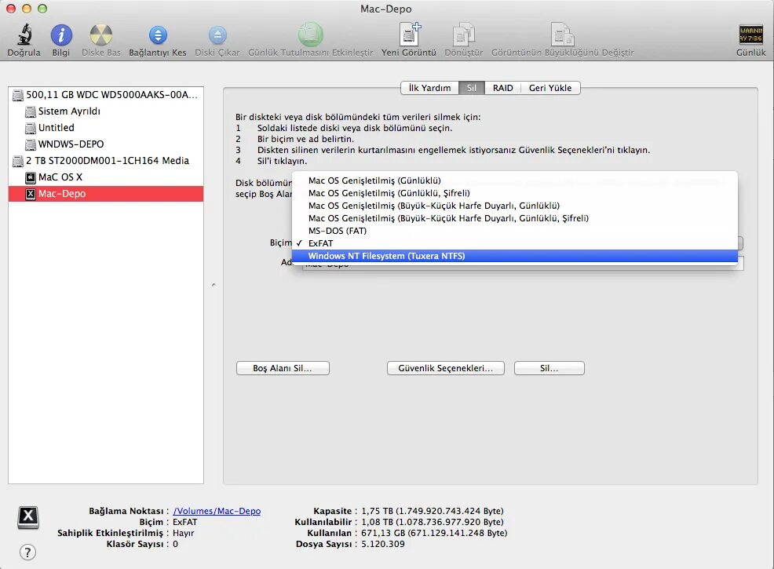Click Görüntünün Büyüklüğünü Değiştir icon

click(562, 35)
